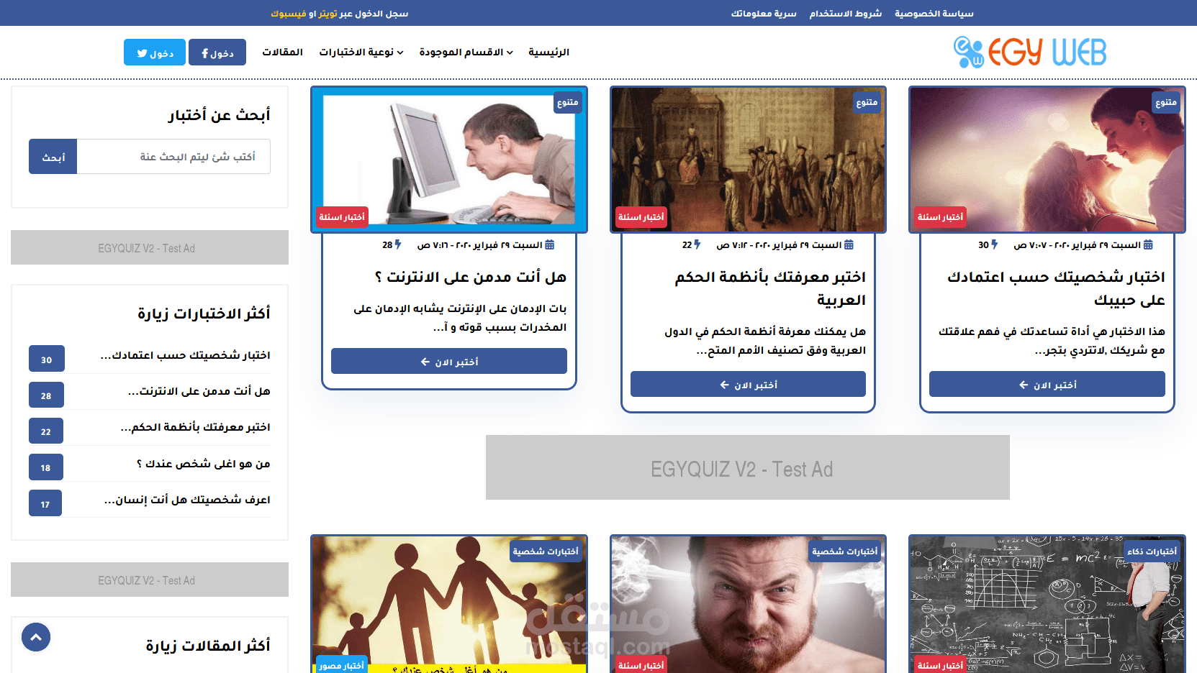1197x673 pixels.
Task: Open the chalkboard intelligence quiz thumbnail
Action: point(1047,604)
